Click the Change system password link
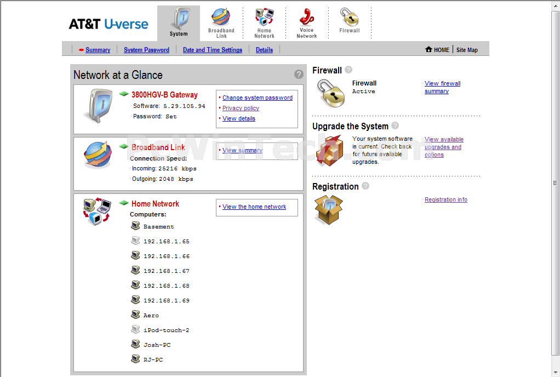This screenshot has width=560, height=377. (258, 98)
